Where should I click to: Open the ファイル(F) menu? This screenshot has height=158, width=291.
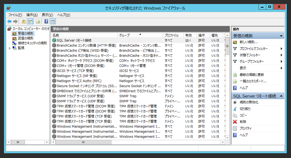[15, 15]
